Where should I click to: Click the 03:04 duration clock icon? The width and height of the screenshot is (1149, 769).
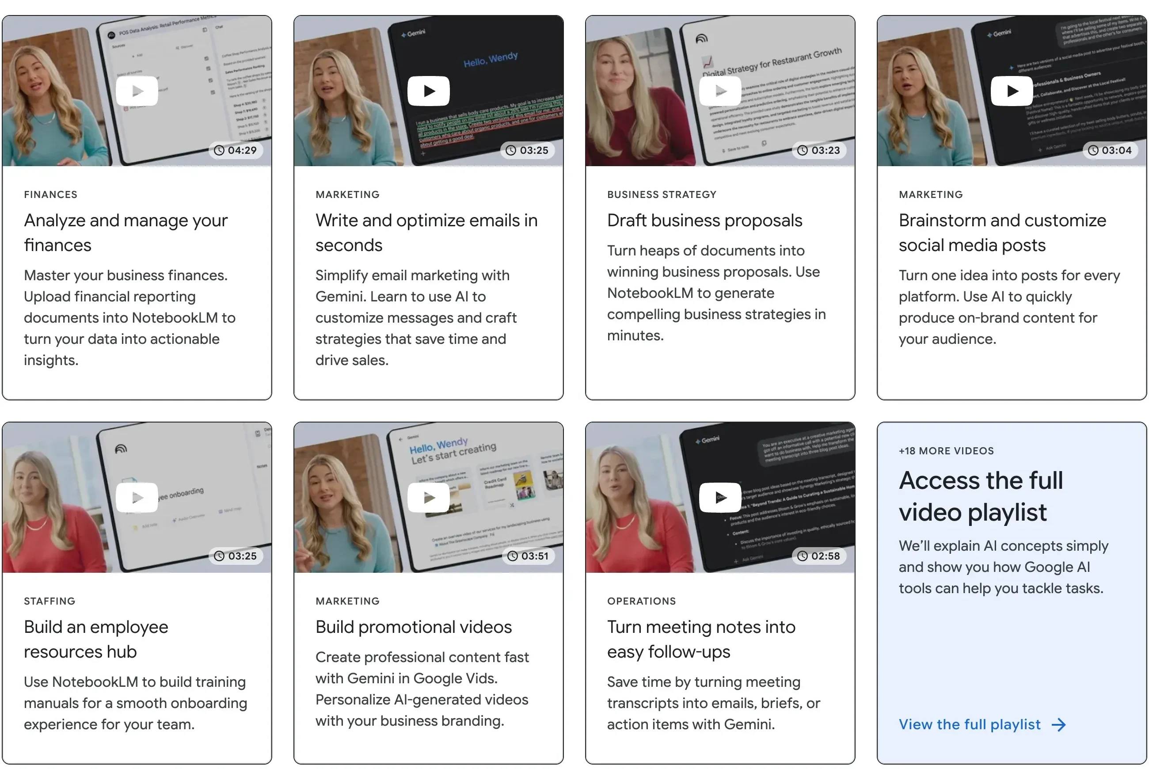tap(1093, 150)
